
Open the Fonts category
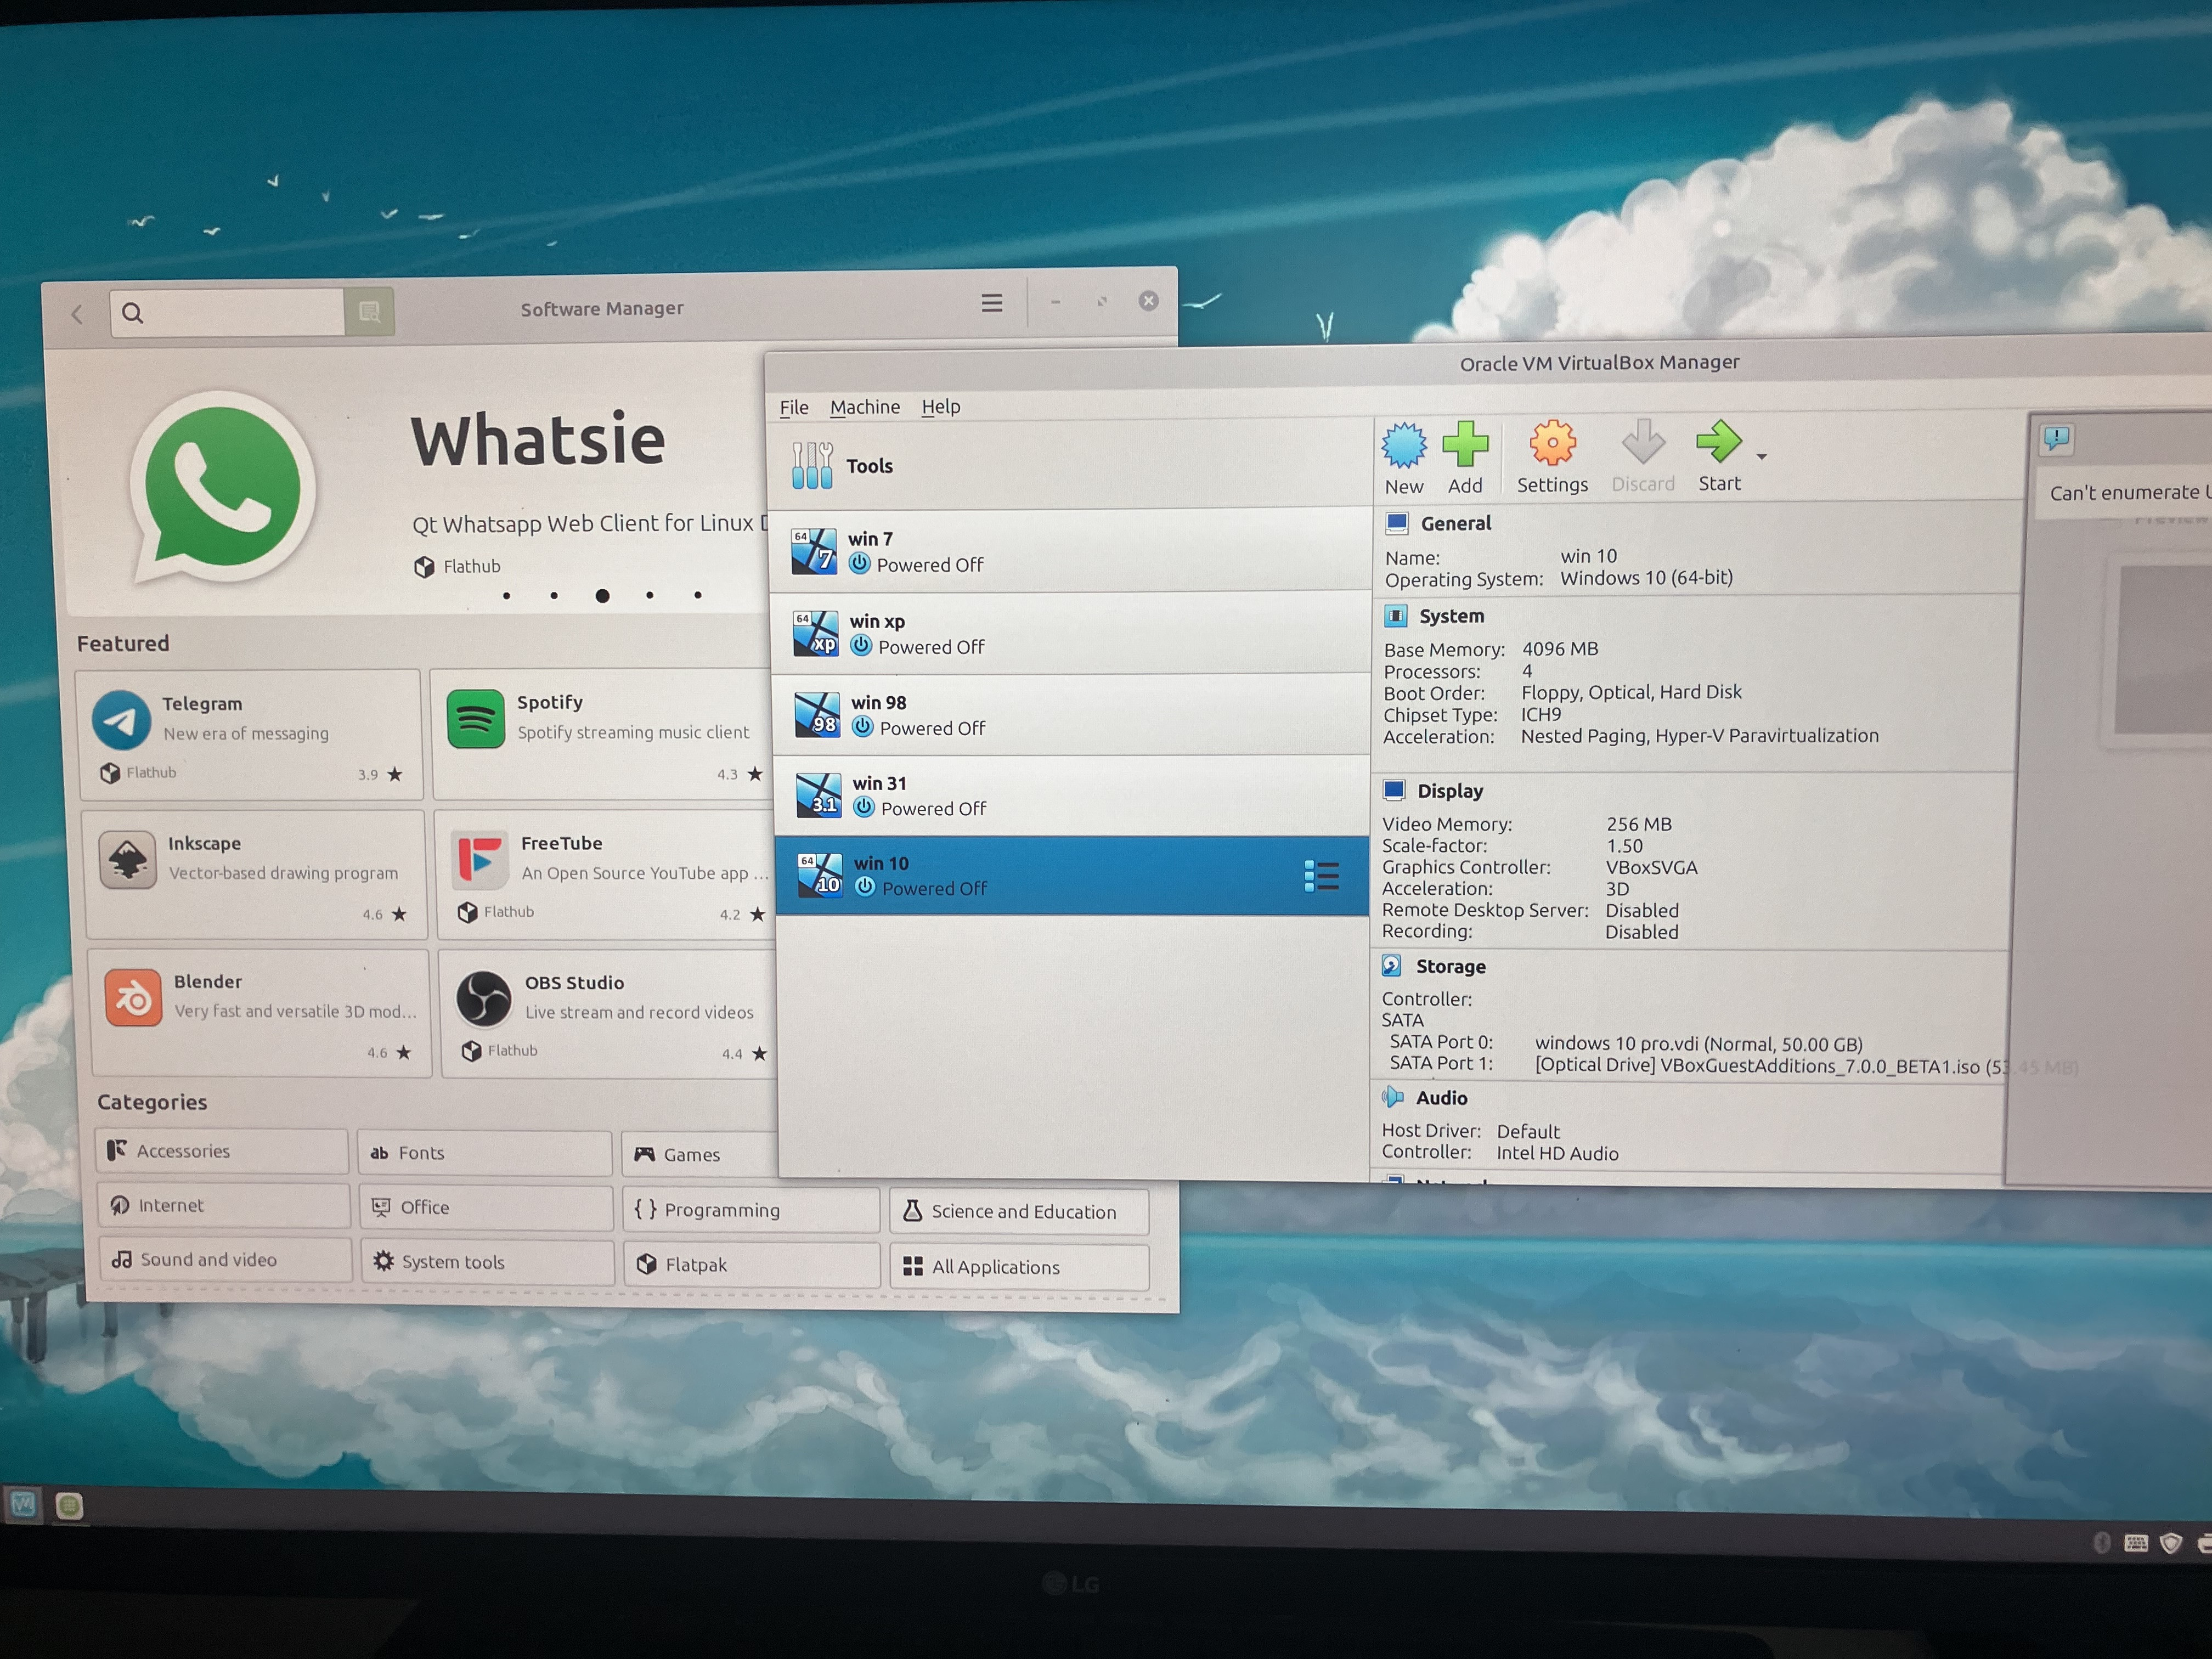(x=485, y=1153)
